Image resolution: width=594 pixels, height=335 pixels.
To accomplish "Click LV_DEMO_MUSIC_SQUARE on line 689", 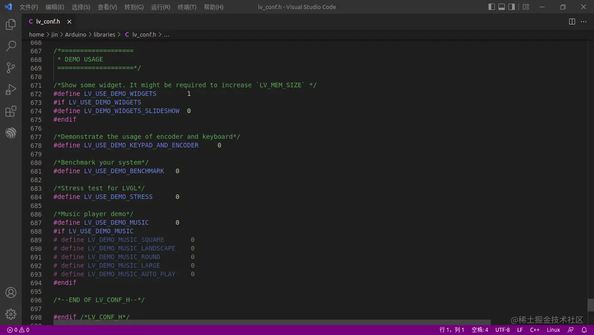I will pos(126,240).
